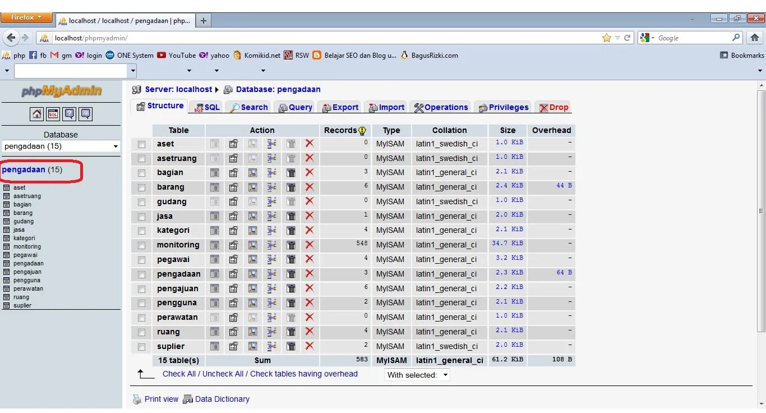The image size is (766, 413).
Task: Open the pengajuan table name link
Action: (177, 288)
